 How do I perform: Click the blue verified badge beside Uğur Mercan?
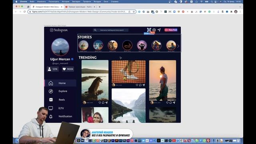[72, 59]
